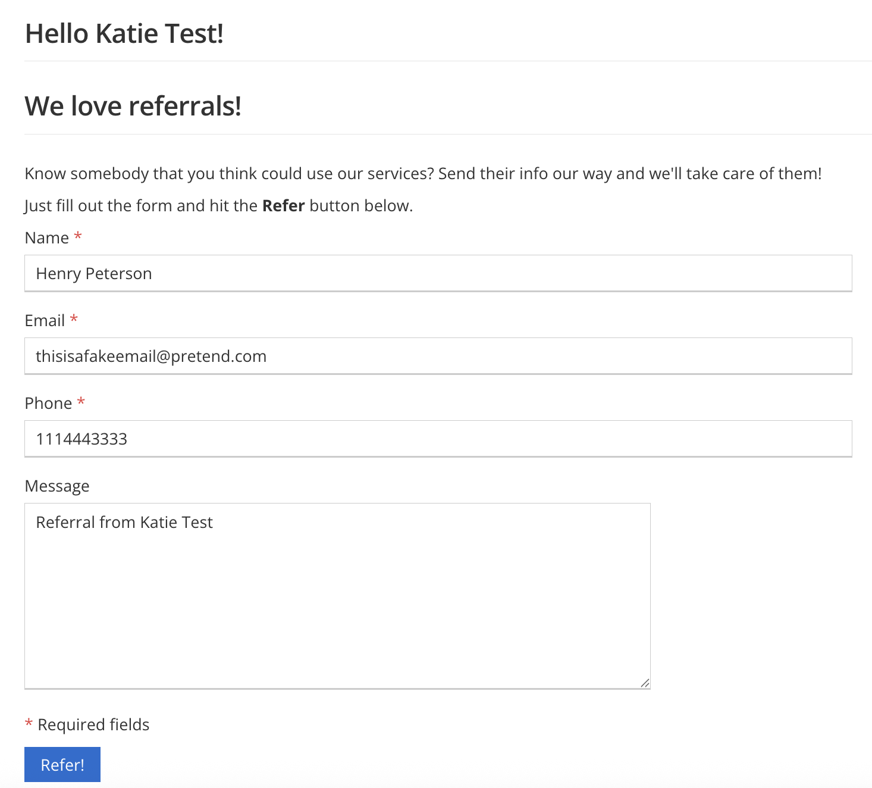The image size is (872, 788).
Task: Click the Message field label
Action: 57,486
